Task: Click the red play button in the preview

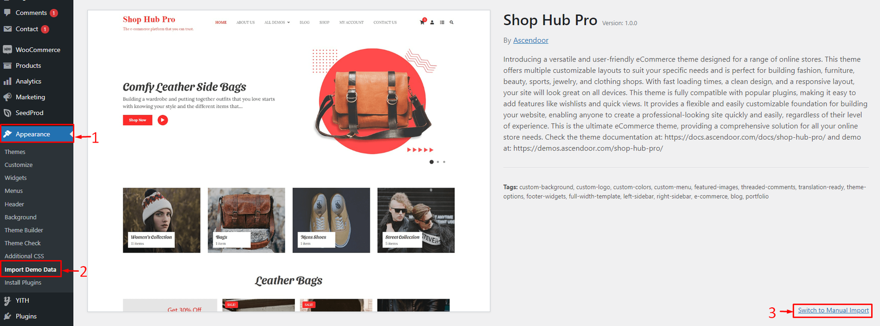Action: [x=163, y=120]
